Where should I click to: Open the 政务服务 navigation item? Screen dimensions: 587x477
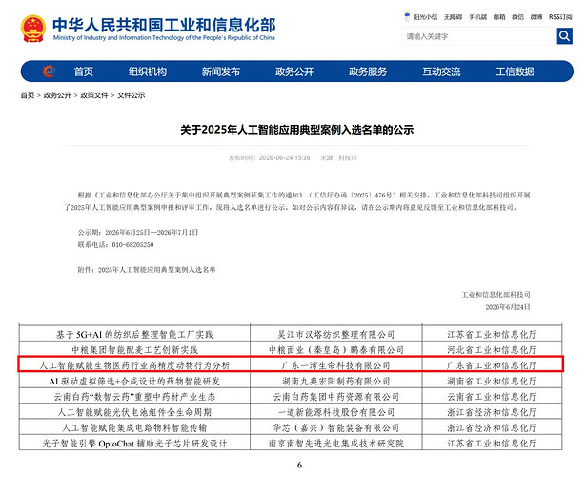368,72
